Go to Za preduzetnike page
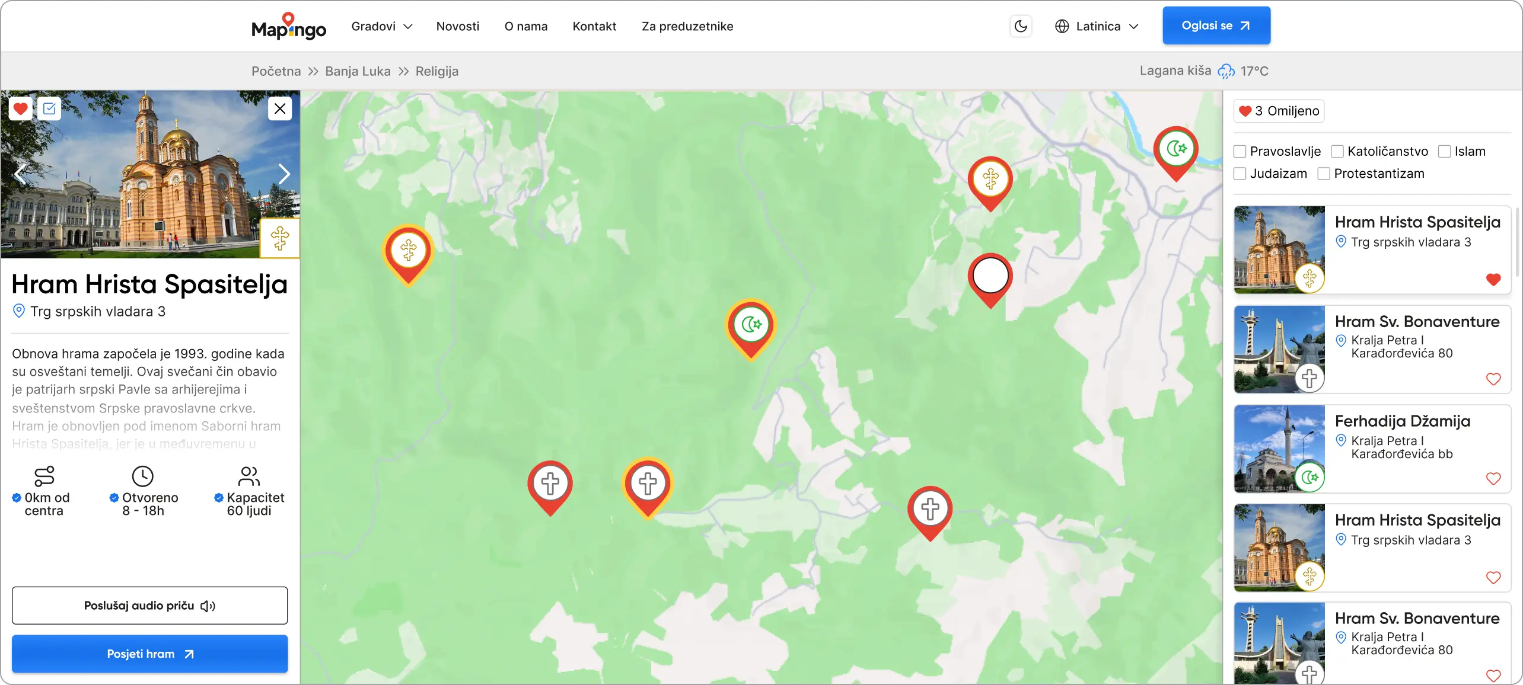 tap(687, 26)
